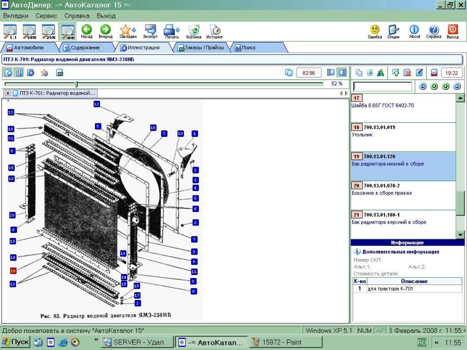Open the Справка help icon
The width and height of the screenshot is (467, 350).
tap(434, 31)
